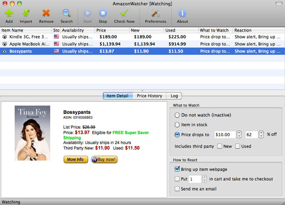Click the $1,139.94 Price column cell
Image resolution: width=285 pixels, height=205 pixels.
[110, 44]
